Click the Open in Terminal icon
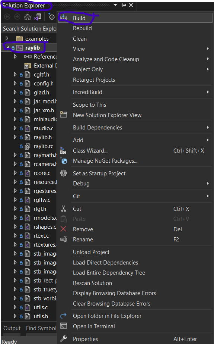This screenshot has width=214, height=344. [x=64, y=326]
